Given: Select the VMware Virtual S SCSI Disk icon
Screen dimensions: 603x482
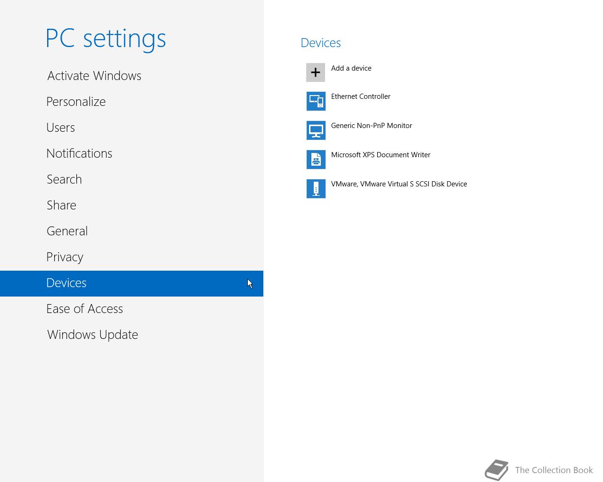Looking at the screenshot, I should pyautogui.click(x=316, y=189).
